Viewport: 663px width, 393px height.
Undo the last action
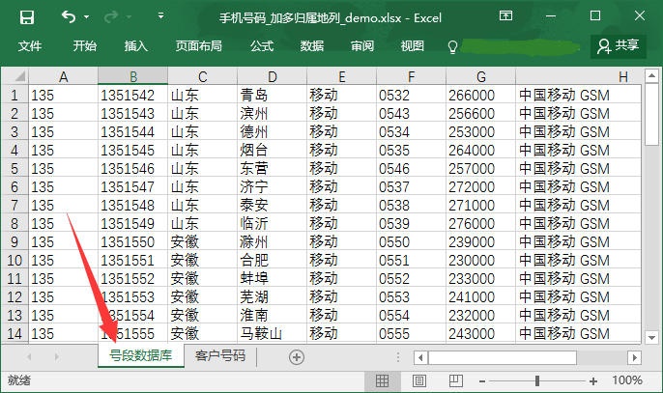[x=69, y=17]
